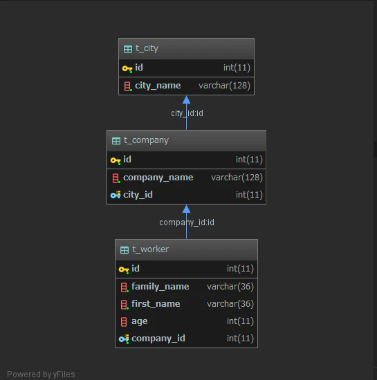Click the column icon beside age
377x380 pixels.
[x=124, y=322]
